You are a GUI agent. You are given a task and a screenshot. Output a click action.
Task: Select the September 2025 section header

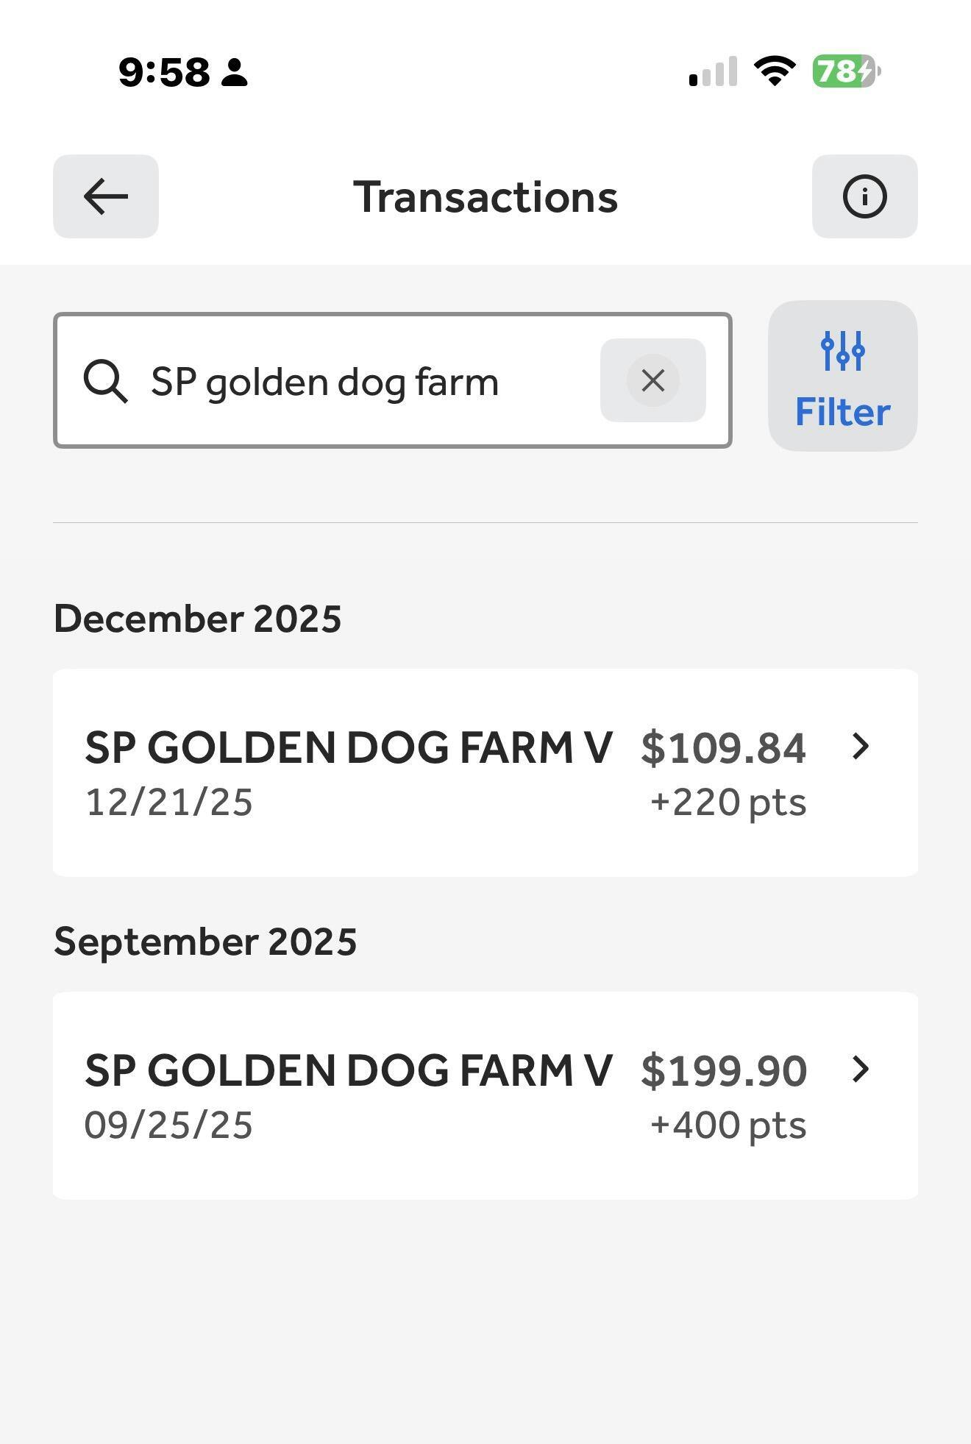[x=205, y=942]
